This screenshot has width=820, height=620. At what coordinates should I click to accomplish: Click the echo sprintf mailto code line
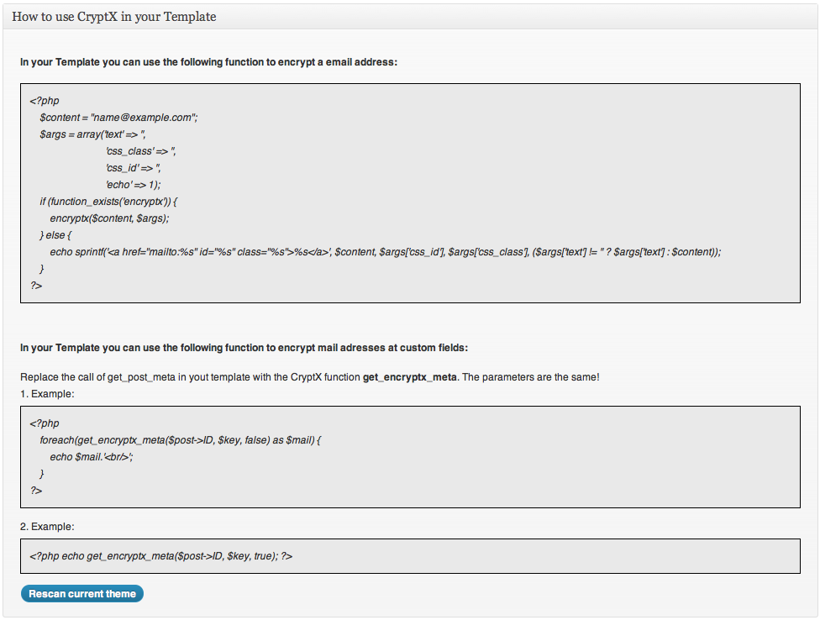point(386,252)
